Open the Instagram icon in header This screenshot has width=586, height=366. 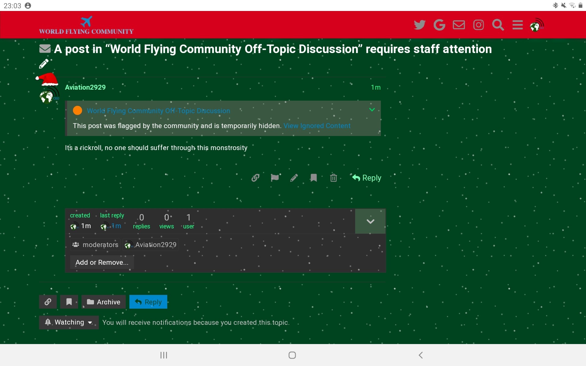478,25
